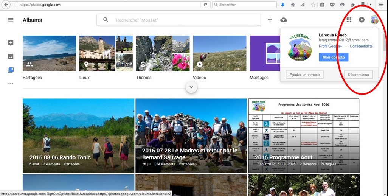The width and height of the screenshot is (388, 196).
Task: Open the Profil Google+ link
Action: pyautogui.click(x=330, y=46)
